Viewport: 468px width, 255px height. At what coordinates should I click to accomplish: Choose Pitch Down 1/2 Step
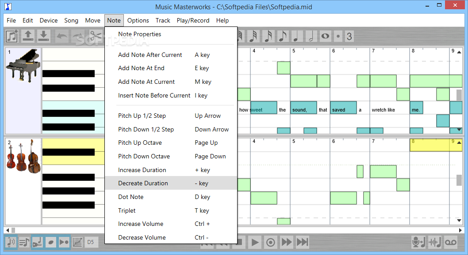tap(171, 129)
